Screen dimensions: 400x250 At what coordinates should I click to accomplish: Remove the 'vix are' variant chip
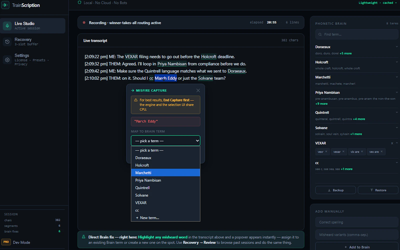pyautogui.click(x=362, y=151)
